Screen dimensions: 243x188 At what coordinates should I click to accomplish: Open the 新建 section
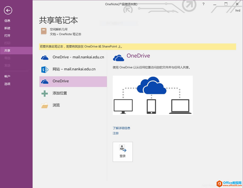[7, 28]
